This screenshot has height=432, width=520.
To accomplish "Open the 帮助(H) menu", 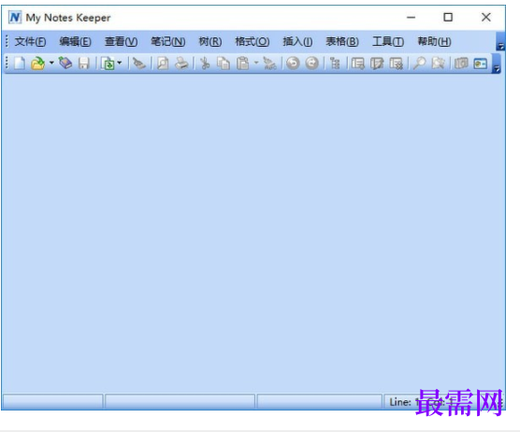I will click(434, 42).
